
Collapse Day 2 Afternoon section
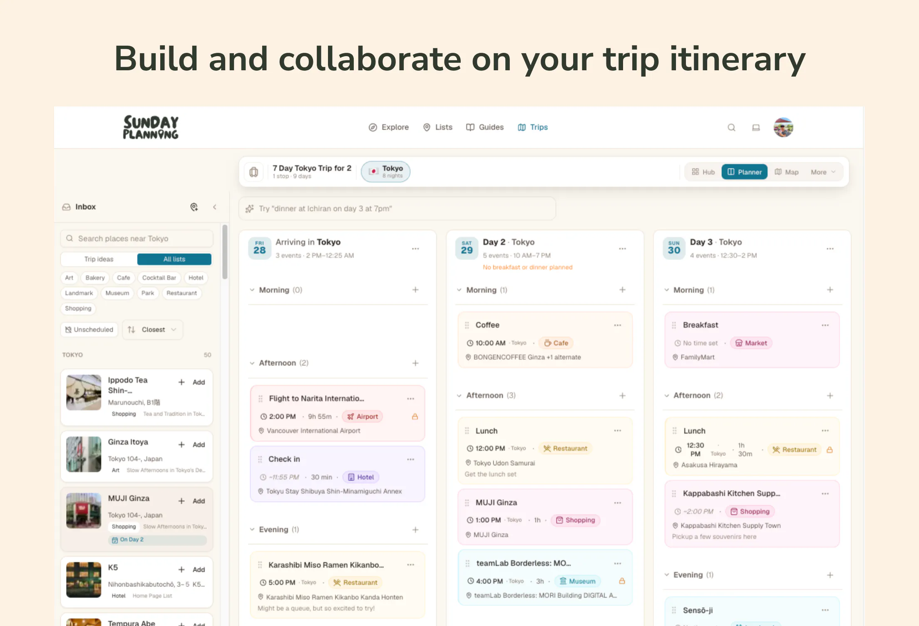click(459, 396)
